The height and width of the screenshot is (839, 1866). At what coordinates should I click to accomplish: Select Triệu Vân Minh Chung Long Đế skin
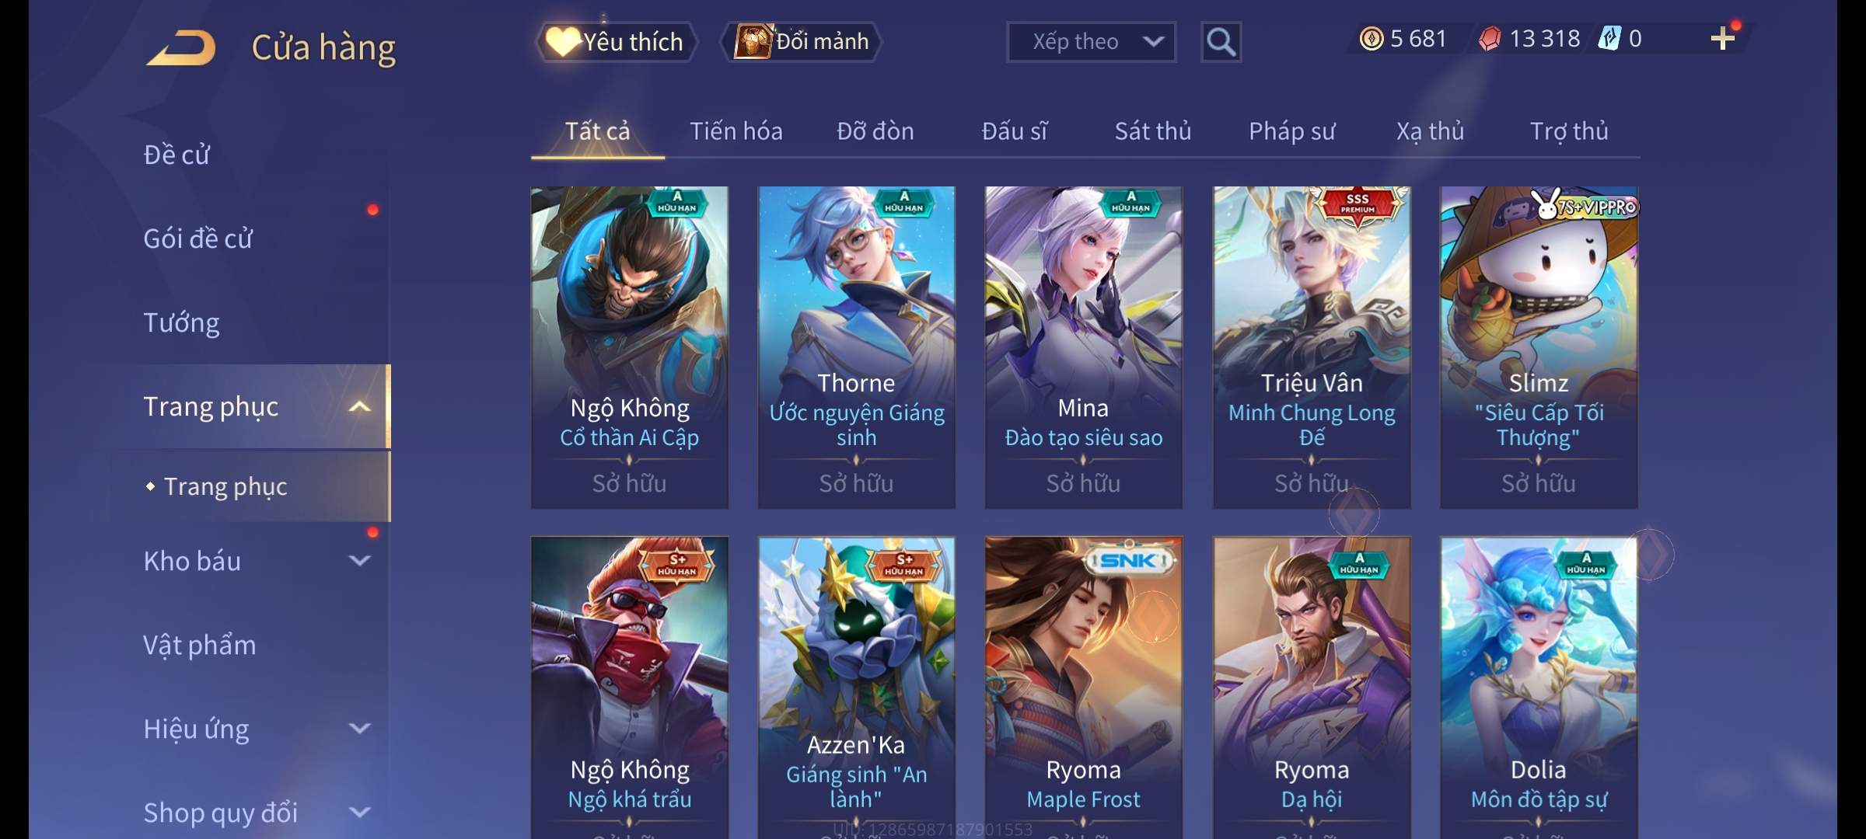(1312, 347)
